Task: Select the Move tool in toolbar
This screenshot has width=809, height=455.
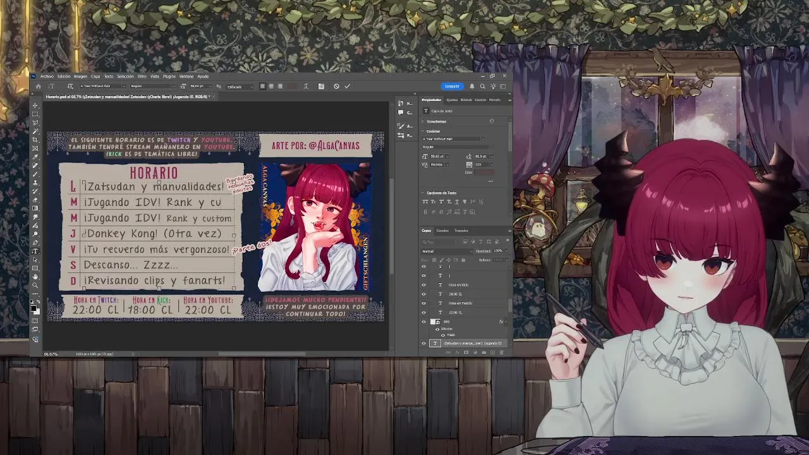Action: point(35,105)
